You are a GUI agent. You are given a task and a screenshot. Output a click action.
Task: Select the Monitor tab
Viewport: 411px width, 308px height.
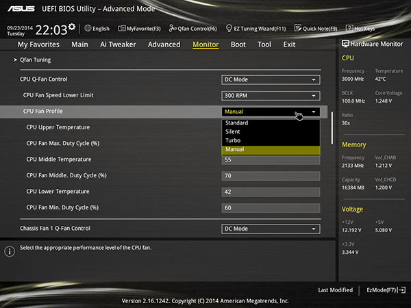[206, 44]
